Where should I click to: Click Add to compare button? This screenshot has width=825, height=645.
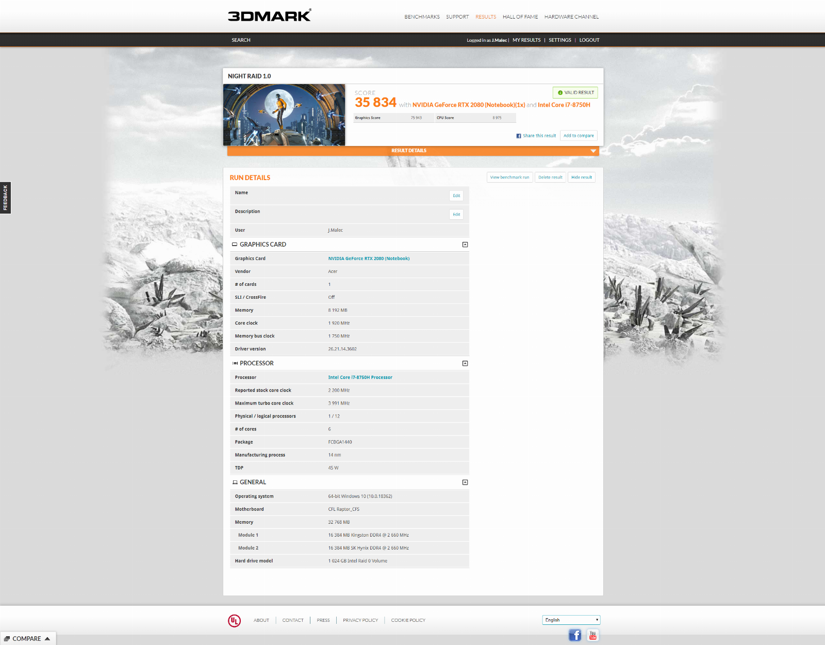[579, 136]
